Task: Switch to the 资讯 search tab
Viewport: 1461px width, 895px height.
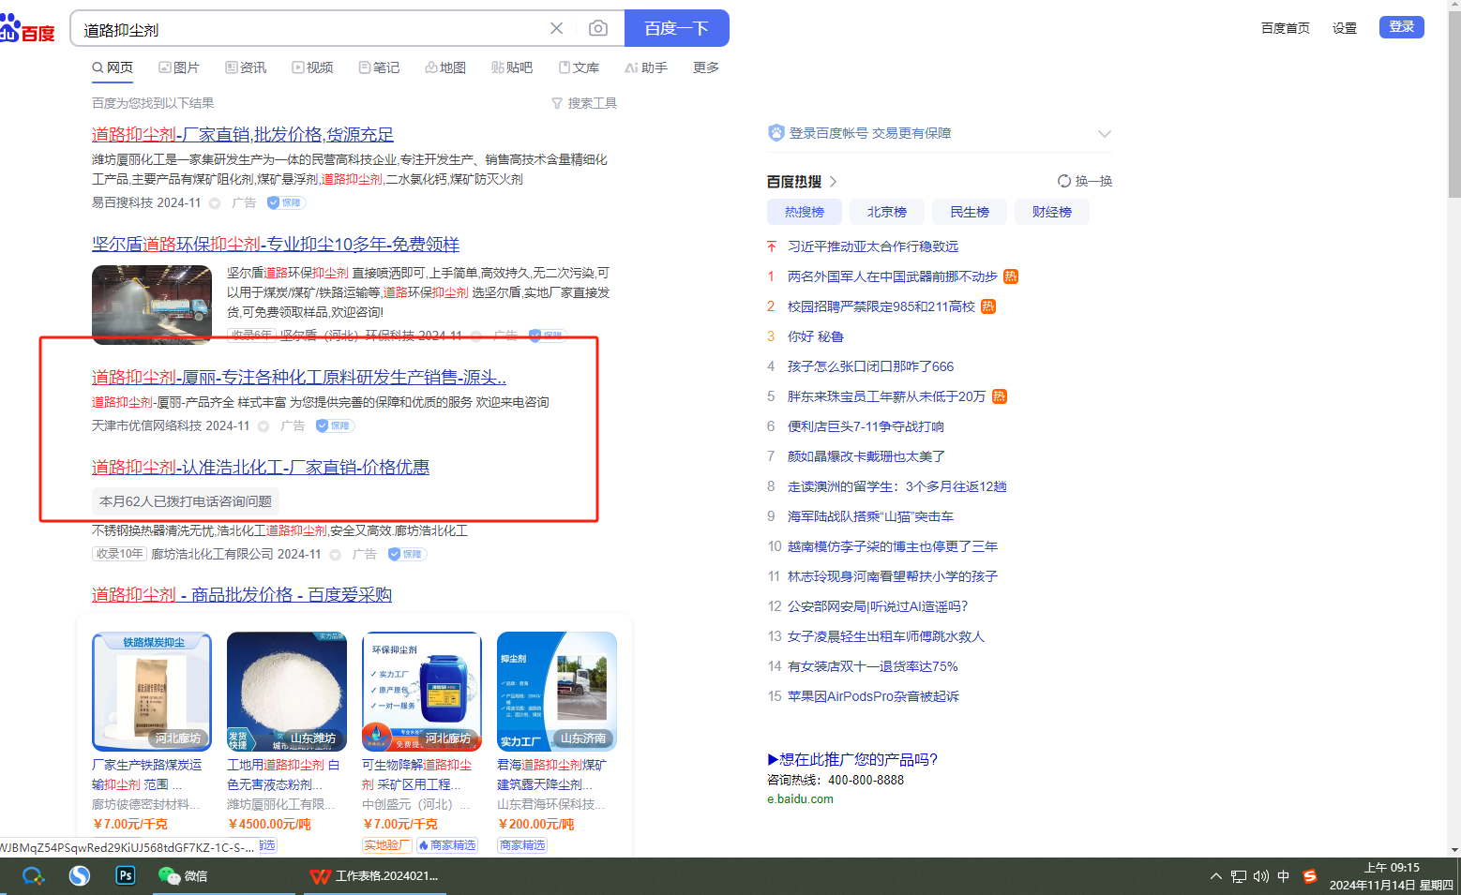Action: [x=246, y=67]
